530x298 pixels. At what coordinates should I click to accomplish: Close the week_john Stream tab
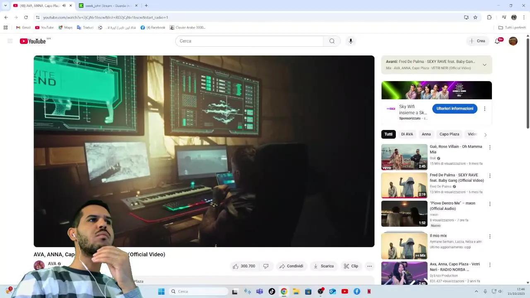point(136,6)
